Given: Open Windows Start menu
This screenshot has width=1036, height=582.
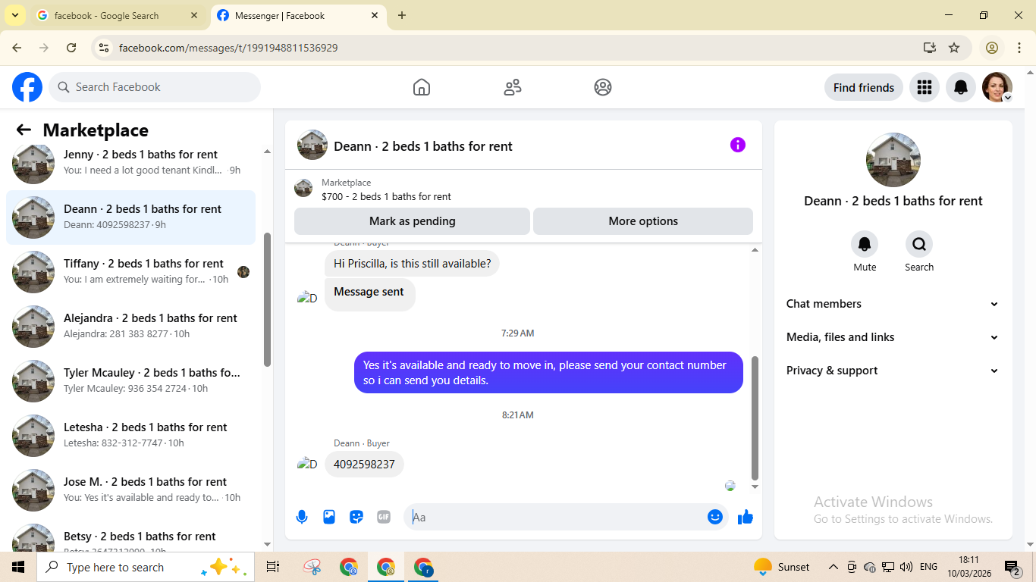Looking at the screenshot, I should (18, 567).
